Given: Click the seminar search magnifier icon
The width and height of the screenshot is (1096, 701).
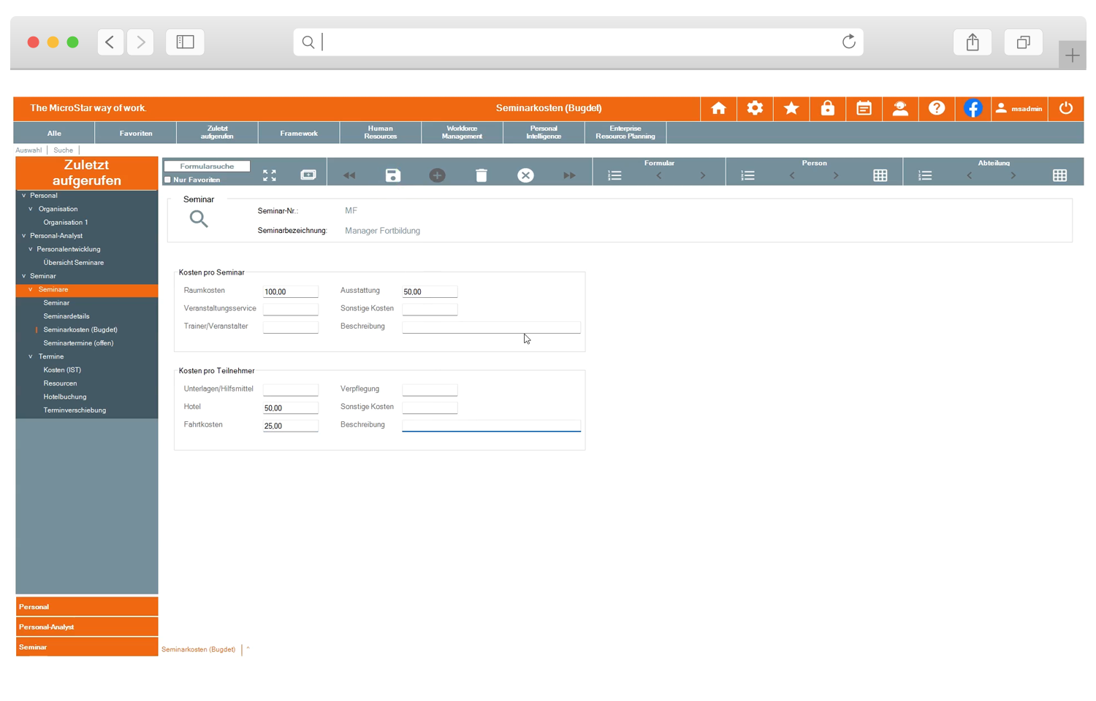Looking at the screenshot, I should pyautogui.click(x=199, y=219).
